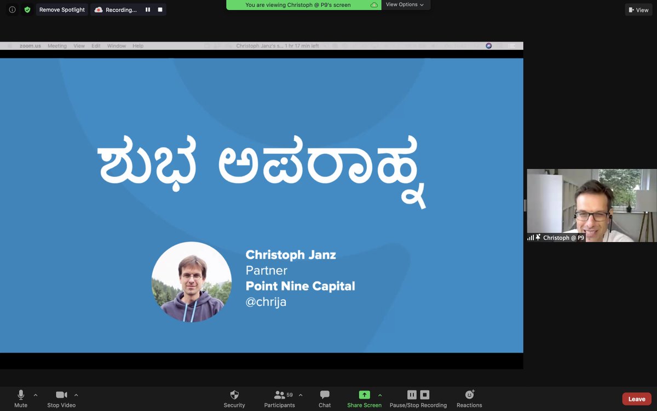Expand the Participants options arrow
Image resolution: width=657 pixels, height=411 pixels.
point(301,395)
